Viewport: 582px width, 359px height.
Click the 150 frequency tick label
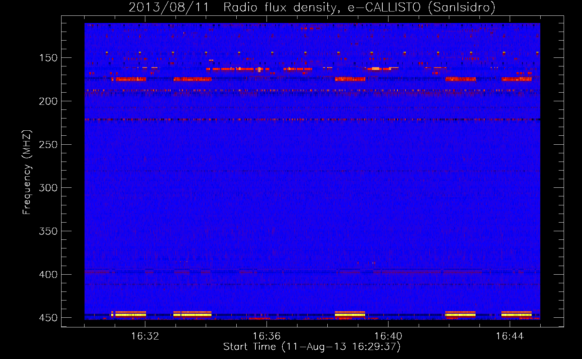coord(48,58)
